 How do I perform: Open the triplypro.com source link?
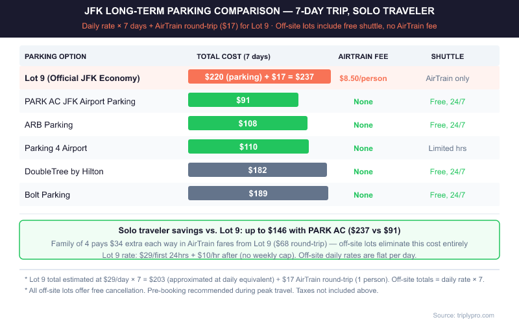point(464,315)
